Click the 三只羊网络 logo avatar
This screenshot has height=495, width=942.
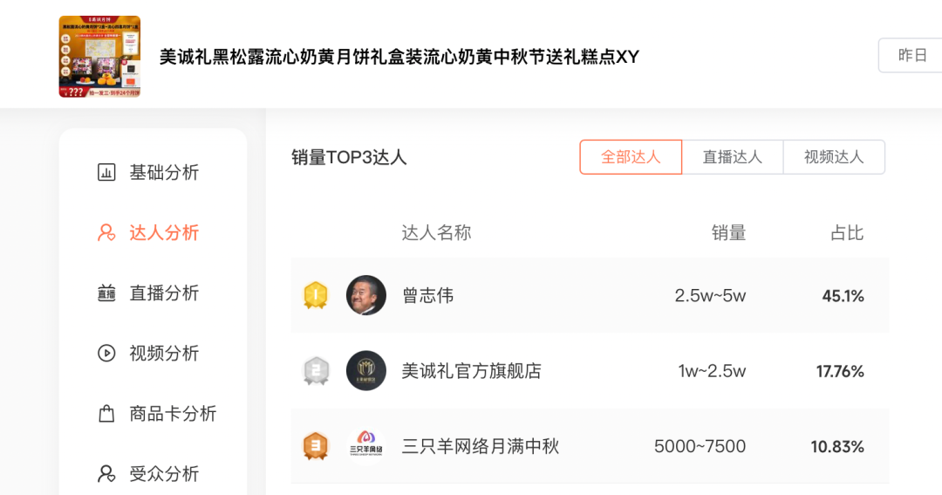366,446
